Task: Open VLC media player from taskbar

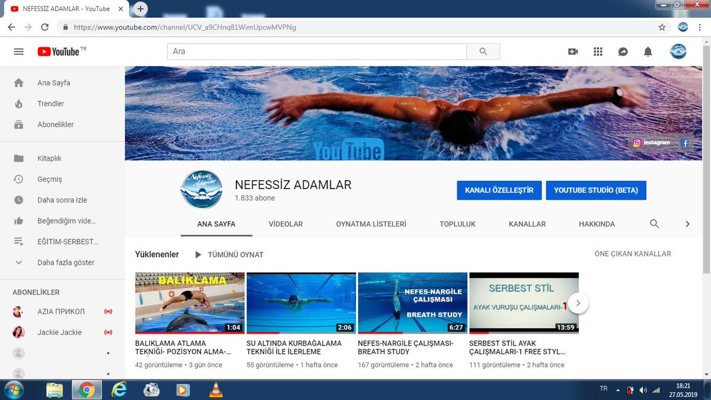Action: tap(216, 390)
